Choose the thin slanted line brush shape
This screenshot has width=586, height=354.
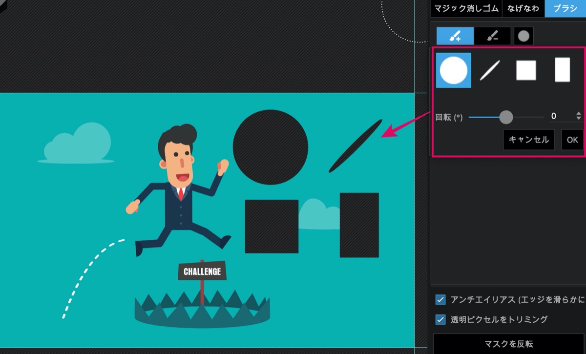490,70
